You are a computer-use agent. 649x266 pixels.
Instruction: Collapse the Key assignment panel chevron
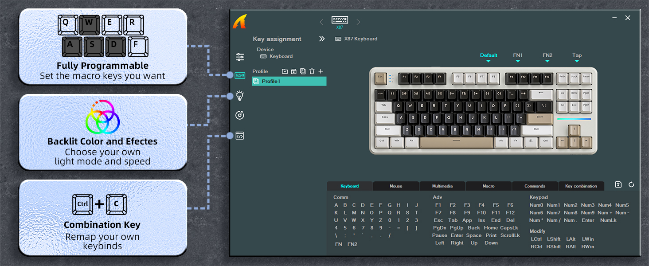tap(322, 39)
